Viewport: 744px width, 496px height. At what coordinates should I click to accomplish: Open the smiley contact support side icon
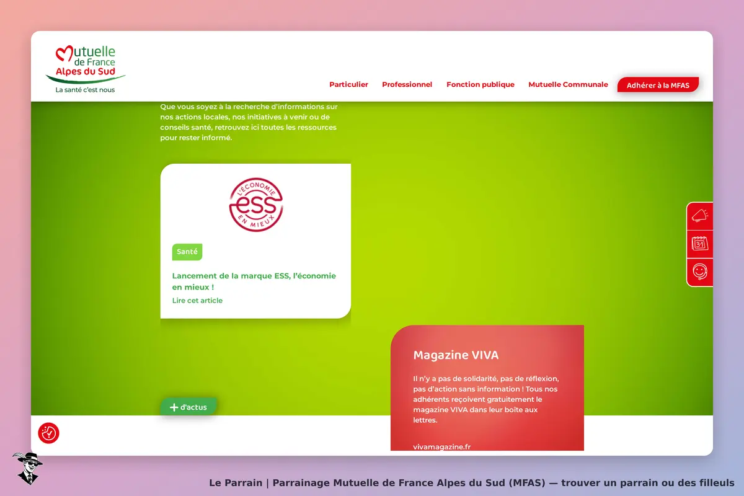coord(700,272)
